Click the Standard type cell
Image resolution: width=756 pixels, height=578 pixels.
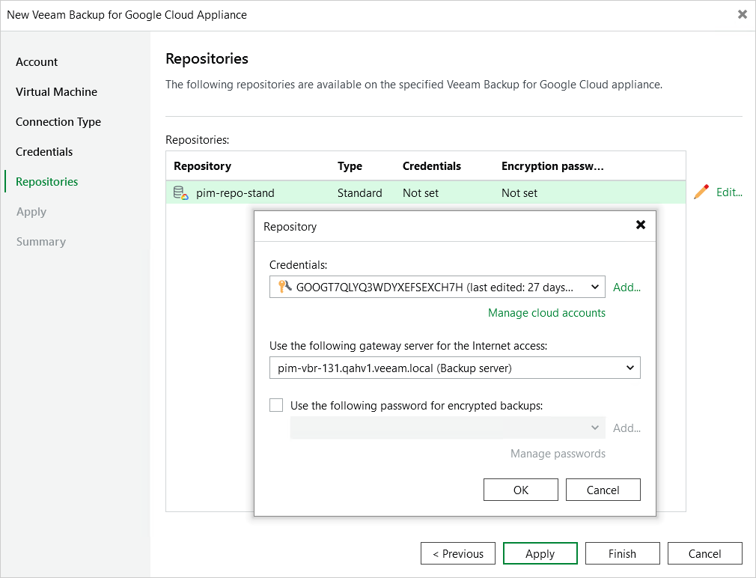coord(360,193)
